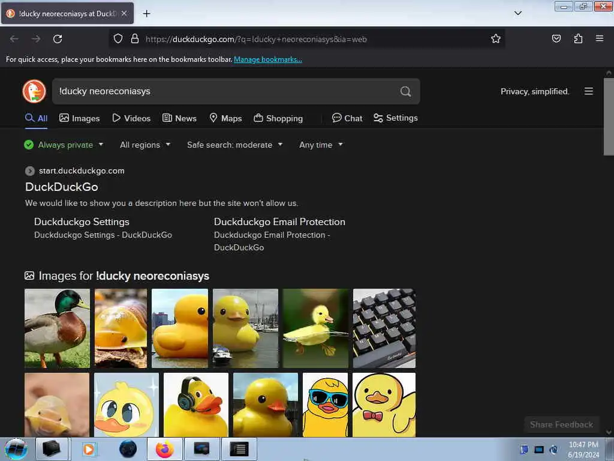Open the Firefox application menu
Image resolution: width=614 pixels, height=461 pixels.
tap(599, 38)
